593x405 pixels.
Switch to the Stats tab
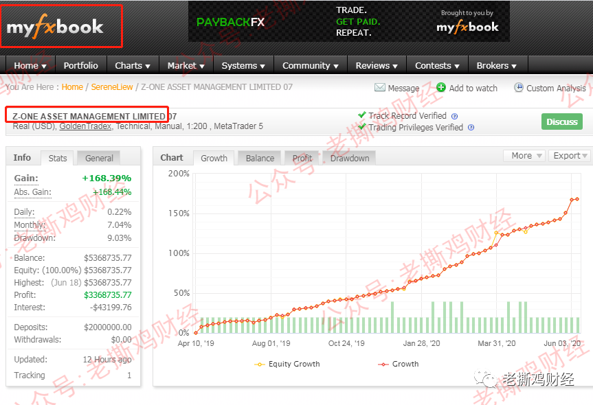(58, 159)
